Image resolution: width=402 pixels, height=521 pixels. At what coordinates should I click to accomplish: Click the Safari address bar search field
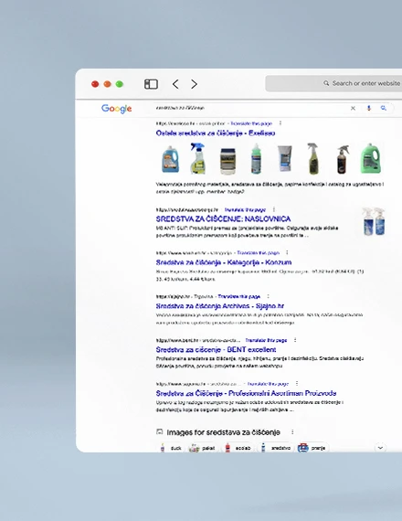(x=333, y=83)
